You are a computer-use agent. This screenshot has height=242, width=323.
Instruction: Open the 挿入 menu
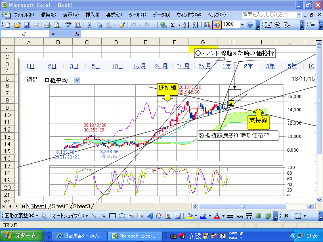pos(92,15)
